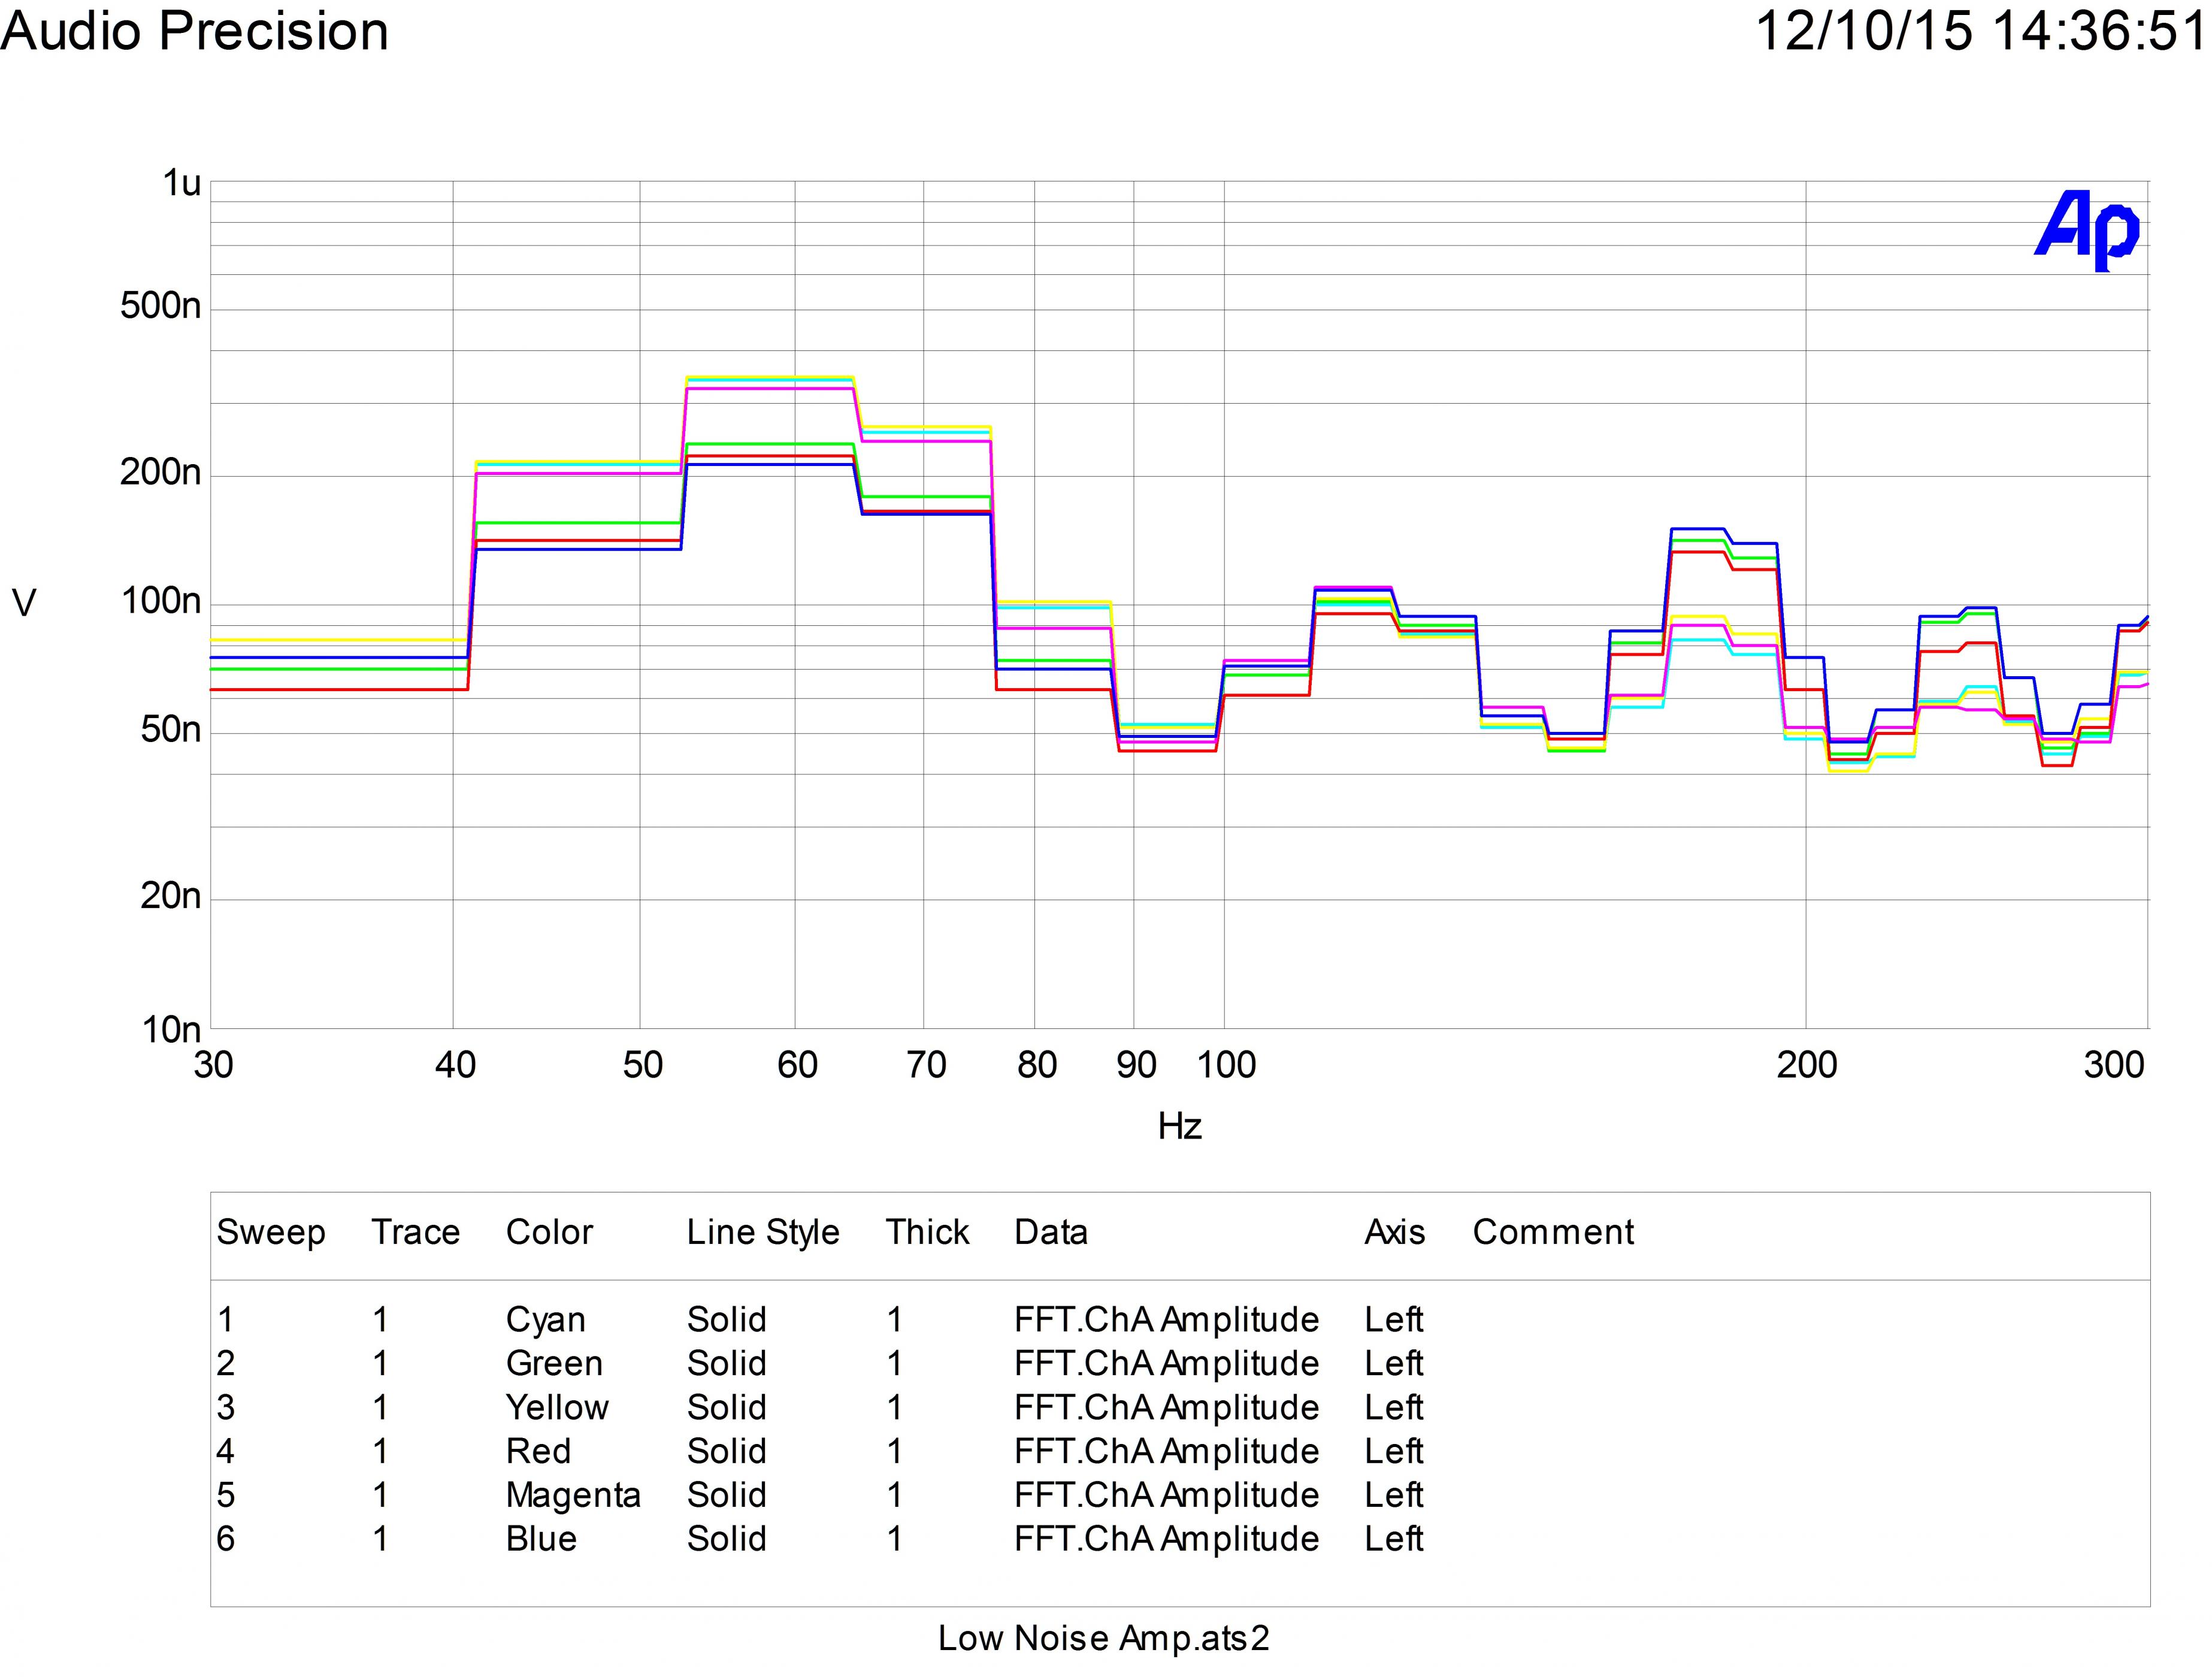Click the '10n' Y-axis label

coord(171,1030)
